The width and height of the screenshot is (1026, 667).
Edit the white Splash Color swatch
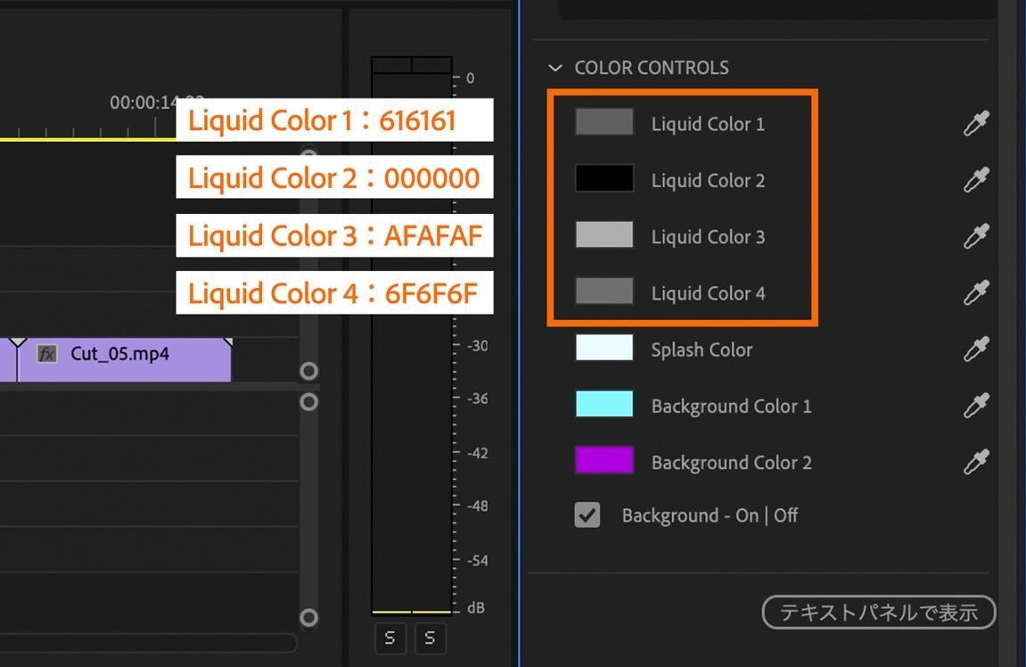[604, 348]
